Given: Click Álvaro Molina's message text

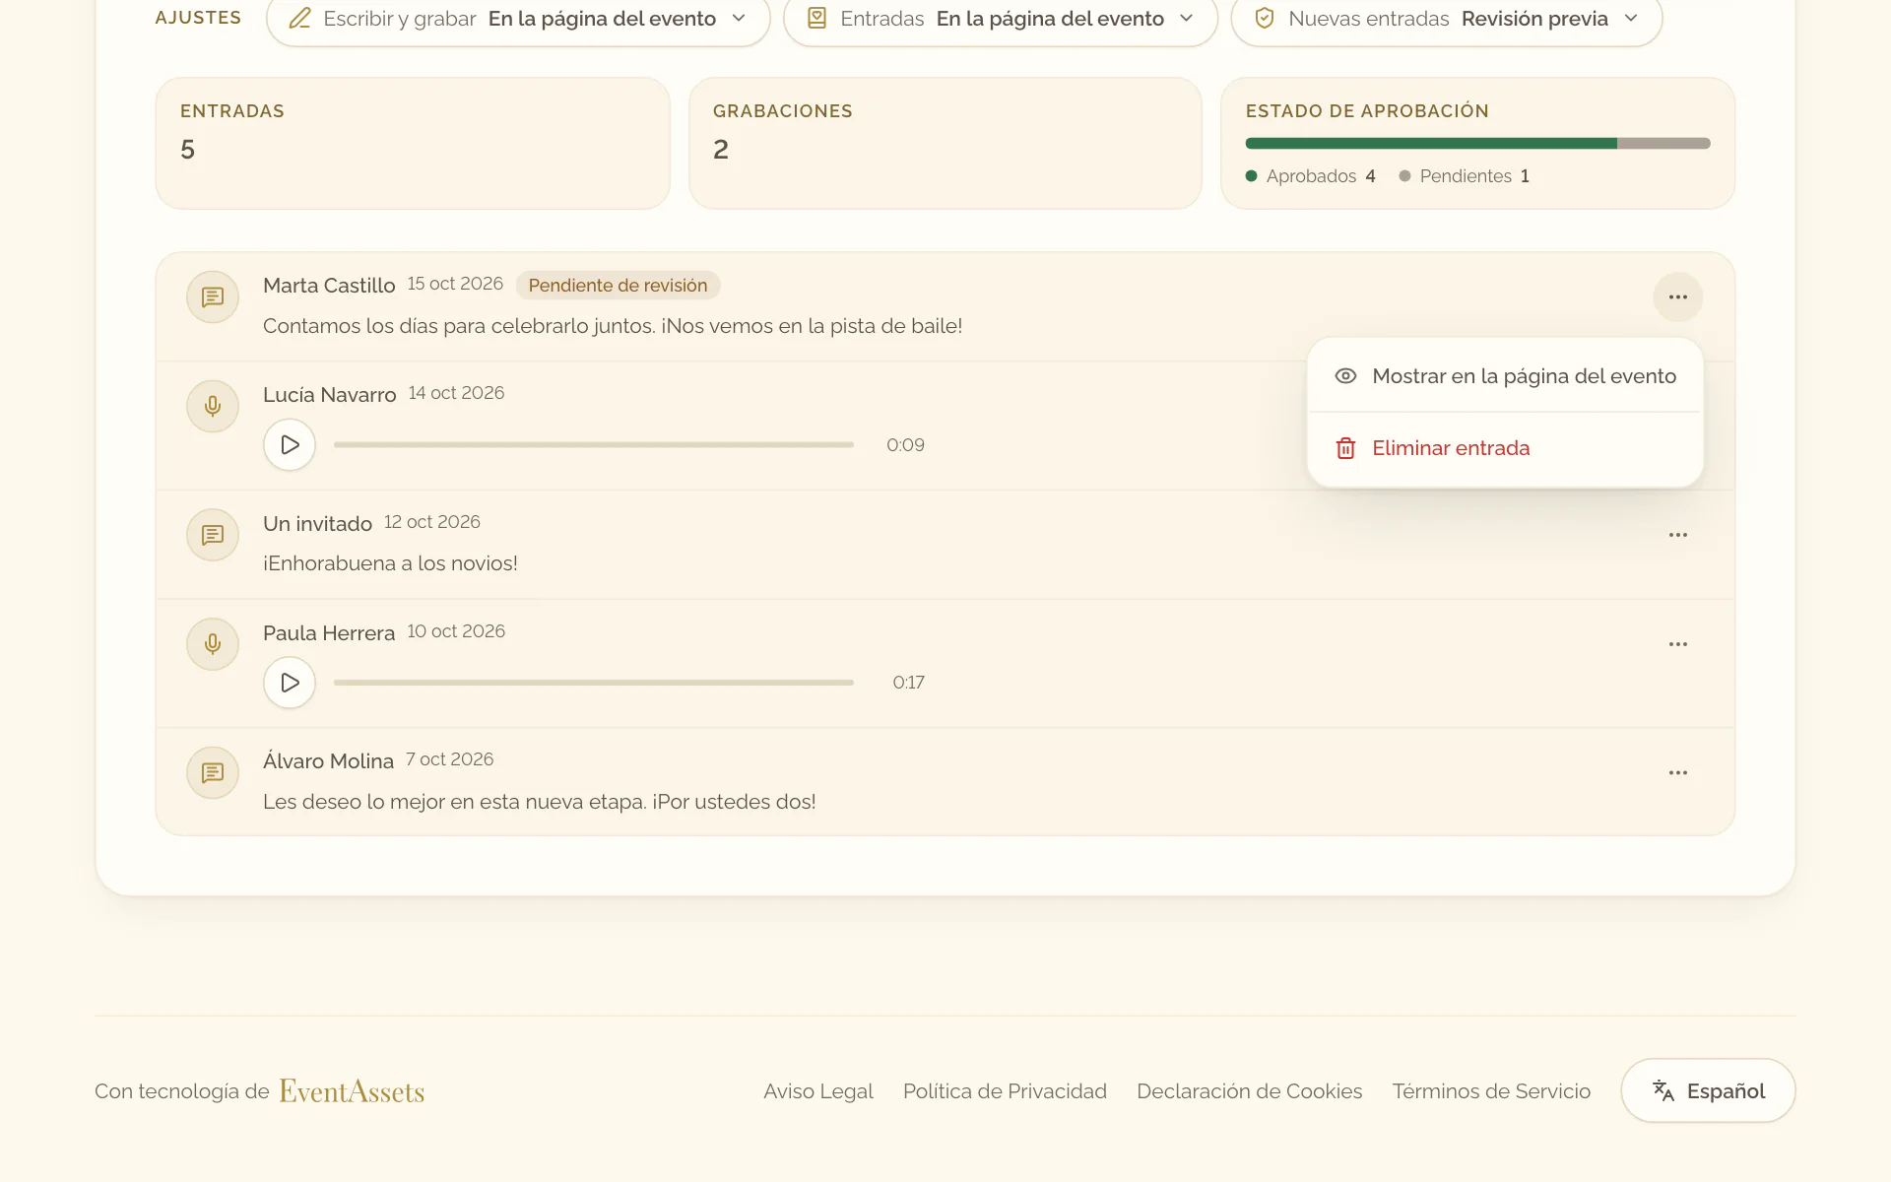Looking at the screenshot, I should tap(540, 802).
